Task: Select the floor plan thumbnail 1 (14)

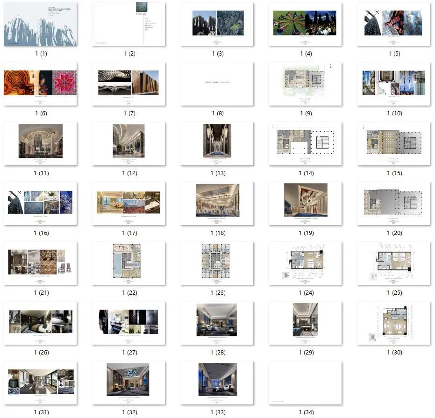Action: point(305,143)
